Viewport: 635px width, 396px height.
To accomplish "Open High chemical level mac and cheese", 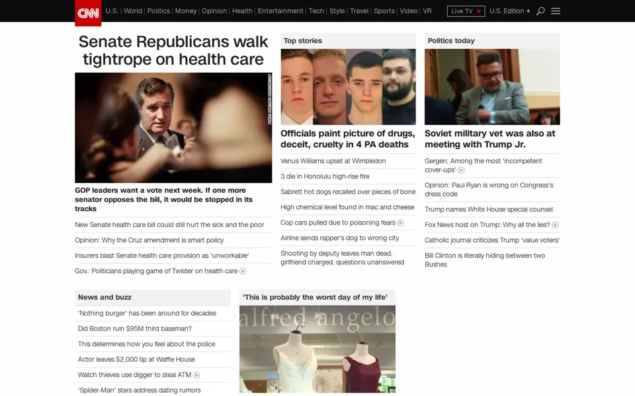I will (347, 207).
